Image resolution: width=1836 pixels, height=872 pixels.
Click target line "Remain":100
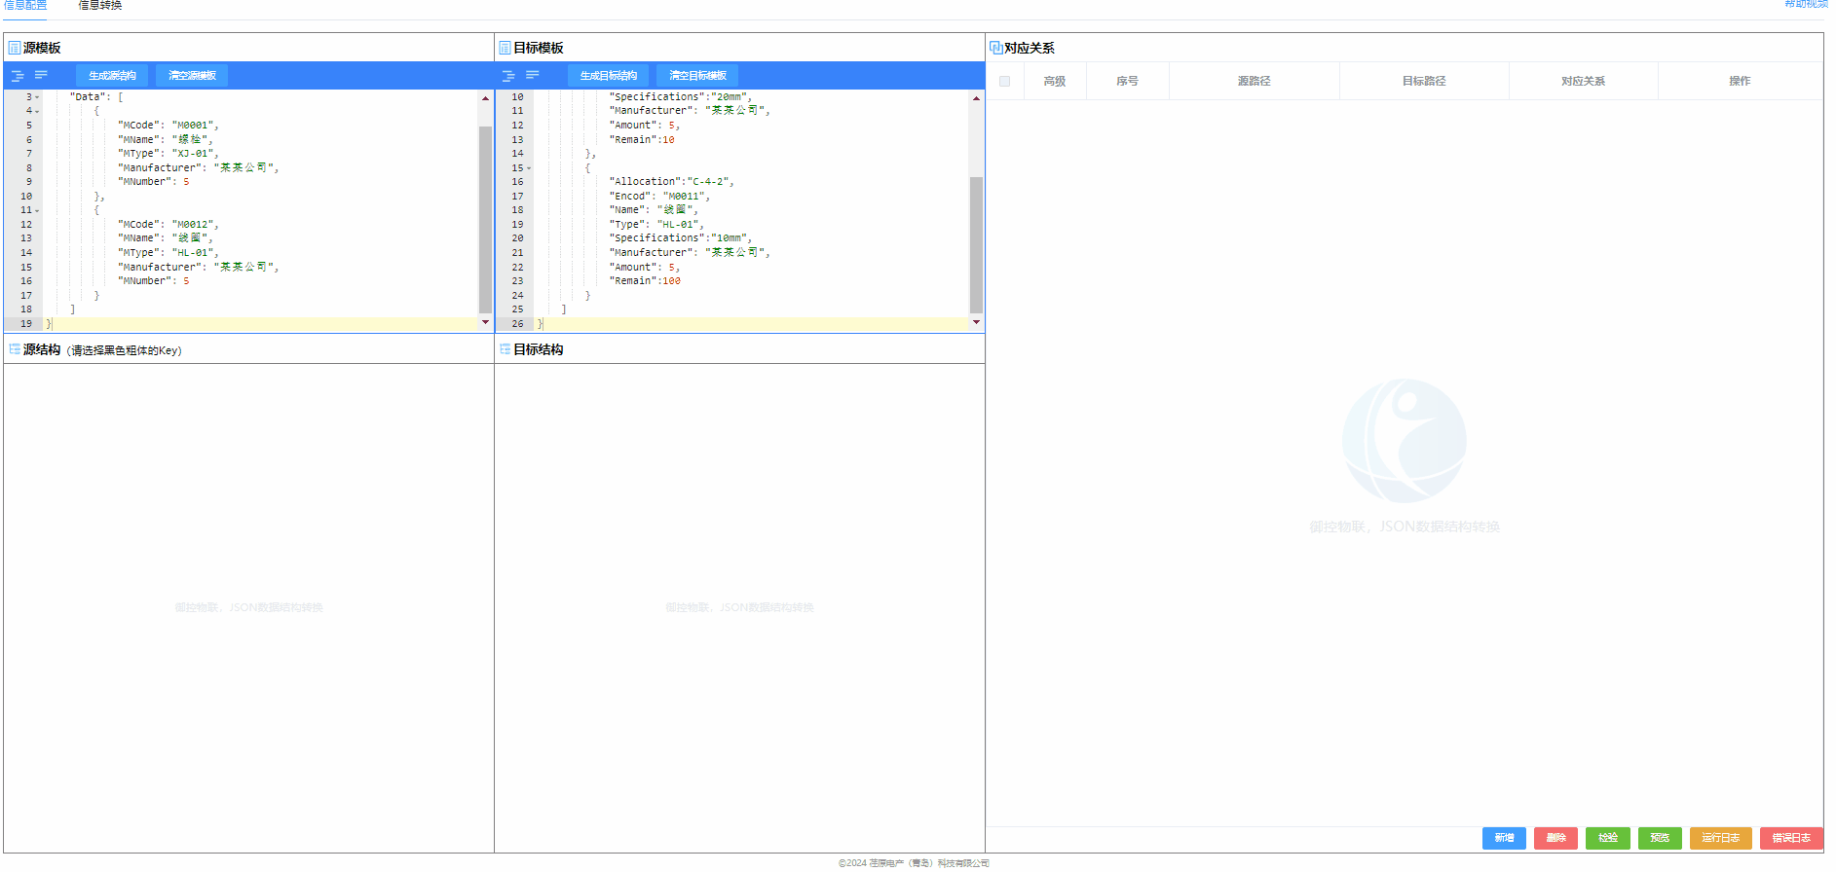(x=645, y=281)
